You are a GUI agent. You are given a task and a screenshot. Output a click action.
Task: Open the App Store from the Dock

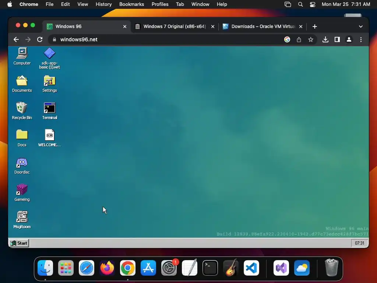point(148,268)
